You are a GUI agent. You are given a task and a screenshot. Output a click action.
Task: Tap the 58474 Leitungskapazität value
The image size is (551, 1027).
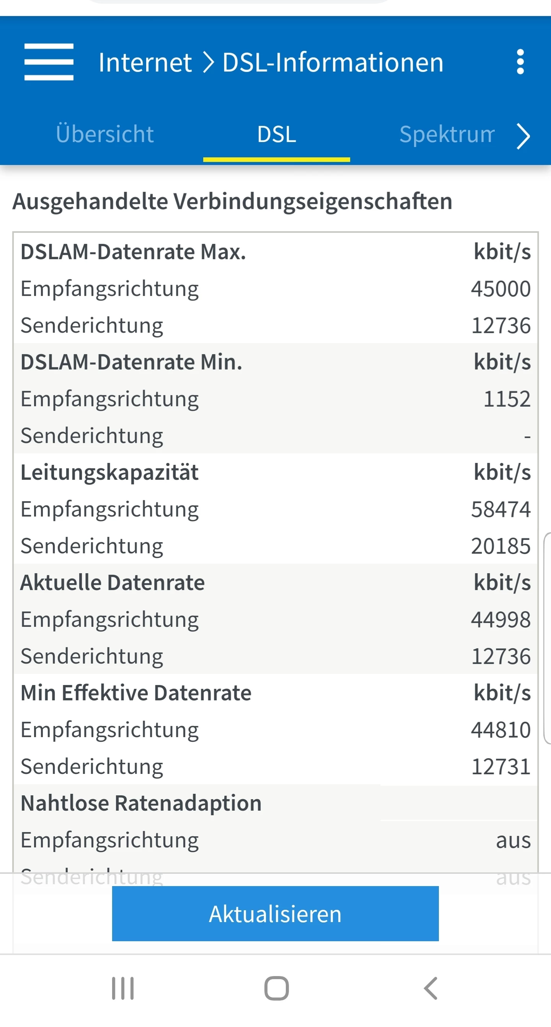click(x=500, y=510)
